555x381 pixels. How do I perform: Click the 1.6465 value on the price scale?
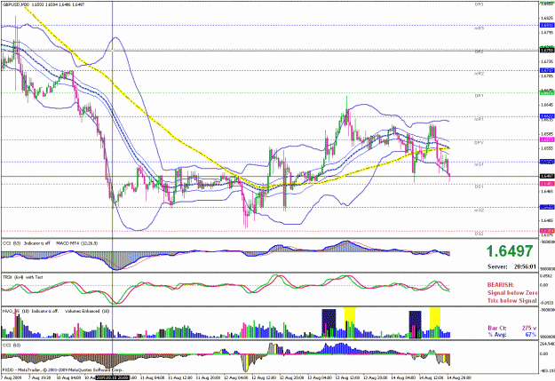[x=547, y=192]
